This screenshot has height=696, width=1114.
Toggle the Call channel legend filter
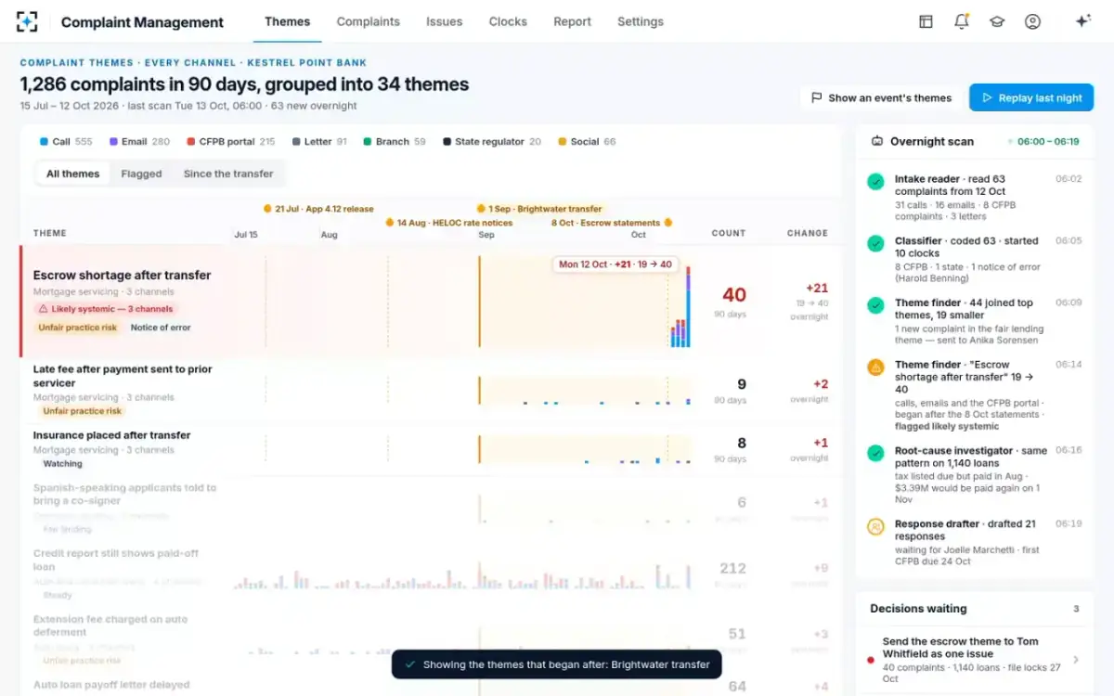pyautogui.click(x=66, y=142)
